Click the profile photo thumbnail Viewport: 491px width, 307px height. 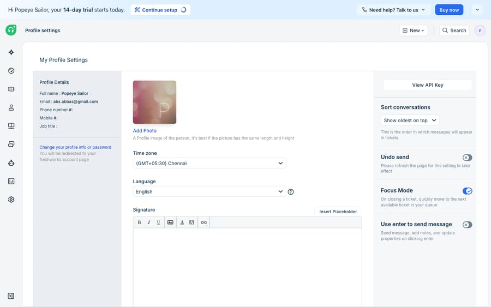tap(154, 102)
